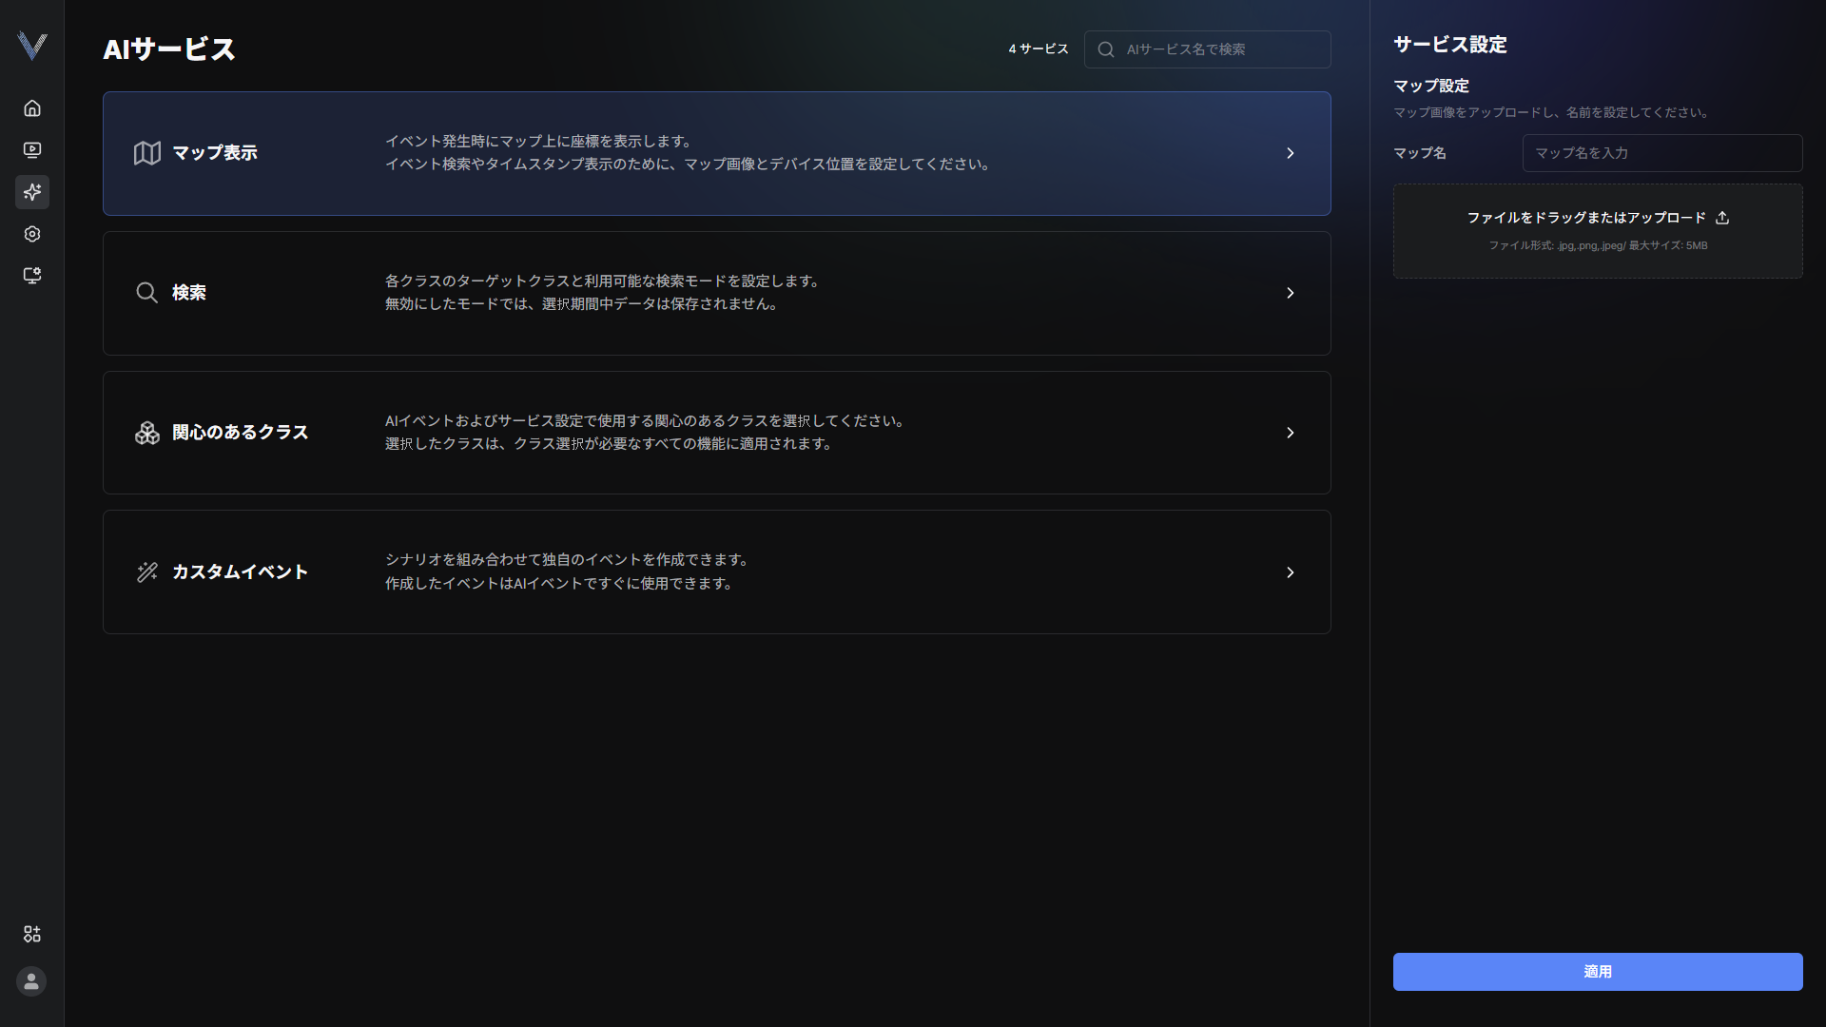This screenshot has width=1826, height=1027.
Task: Select the カスタムイベント service card
Action: coord(717,572)
